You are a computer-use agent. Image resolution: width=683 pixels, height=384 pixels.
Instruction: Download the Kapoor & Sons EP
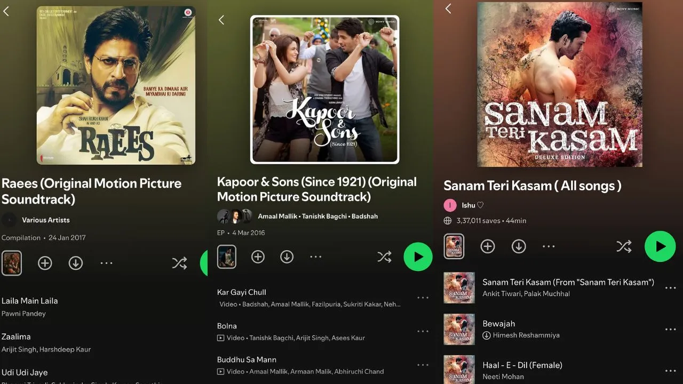pos(287,257)
